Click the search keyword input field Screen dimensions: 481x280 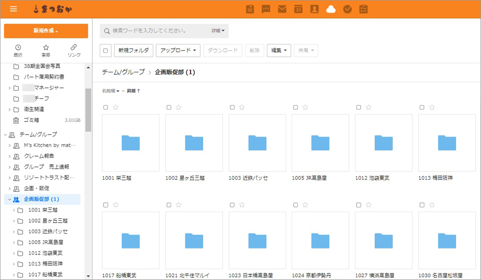[x=159, y=31]
